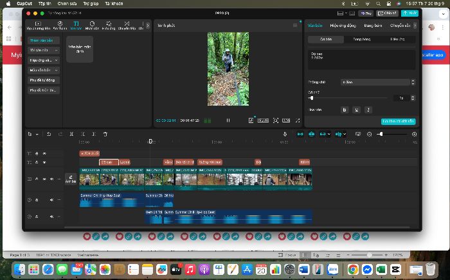Lock the top text track
450x280 pixels.
37,154
